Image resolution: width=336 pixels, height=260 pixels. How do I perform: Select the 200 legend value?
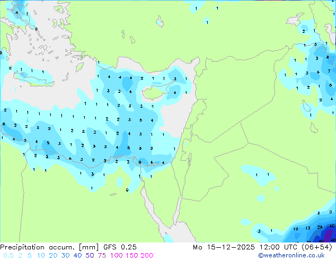tap(147, 256)
